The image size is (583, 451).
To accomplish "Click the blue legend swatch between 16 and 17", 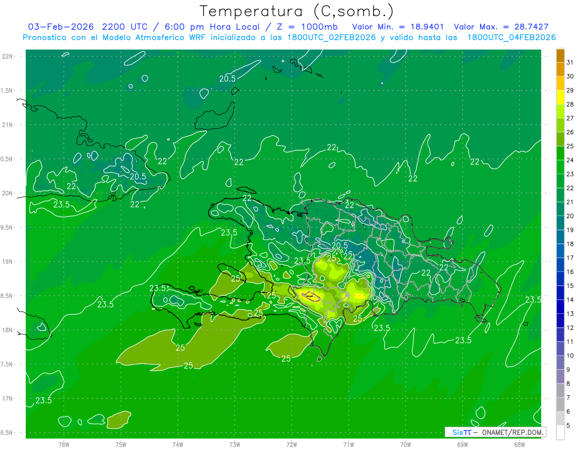I will [x=560, y=265].
